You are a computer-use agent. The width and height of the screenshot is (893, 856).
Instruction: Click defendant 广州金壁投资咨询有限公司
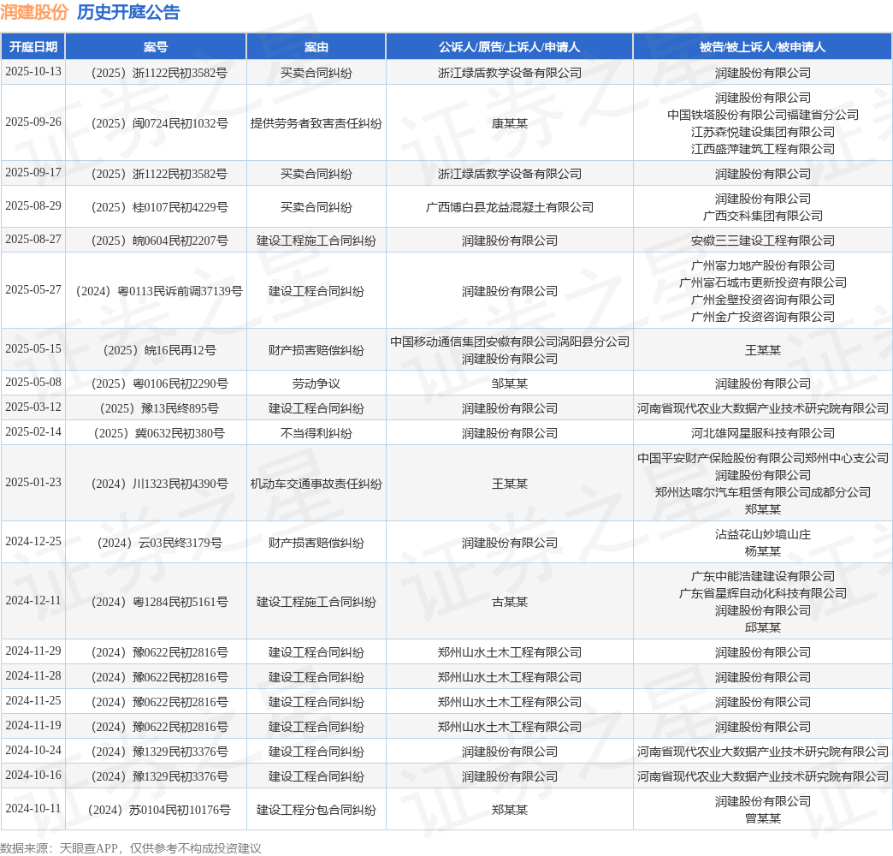click(x=763, y=300)
